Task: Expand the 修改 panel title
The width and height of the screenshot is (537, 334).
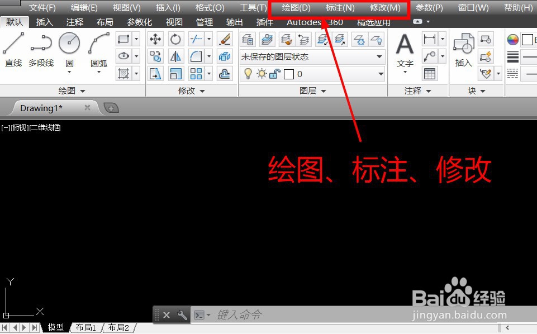Action: 192,91
